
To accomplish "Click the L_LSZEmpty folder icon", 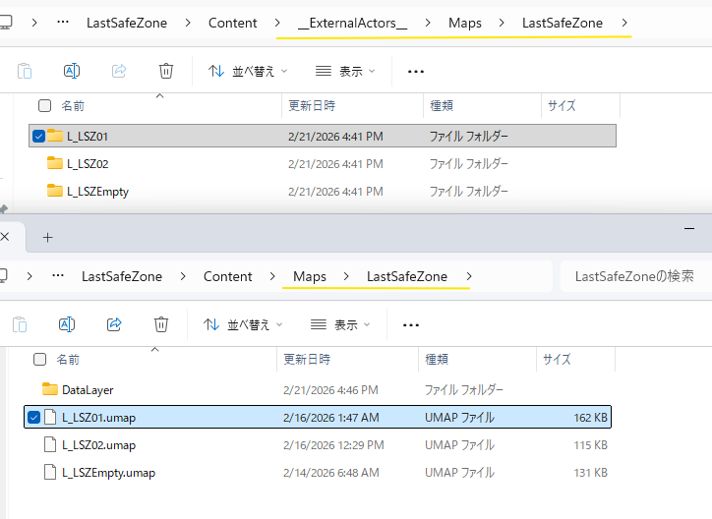I will pos(55,191).
